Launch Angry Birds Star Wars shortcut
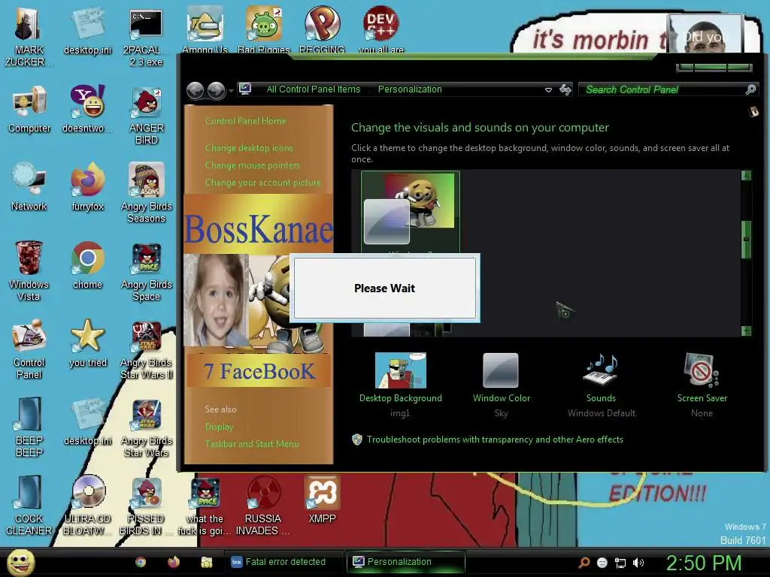This screenshot has height=577, width=770. point(147,427)
